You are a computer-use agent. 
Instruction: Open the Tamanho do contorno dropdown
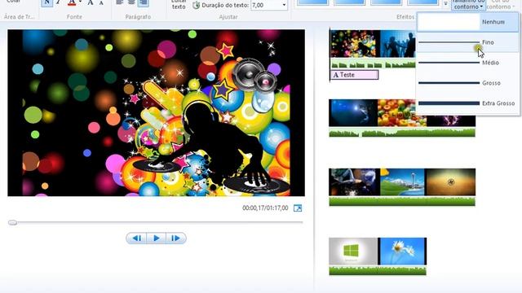tap(467, 5)
